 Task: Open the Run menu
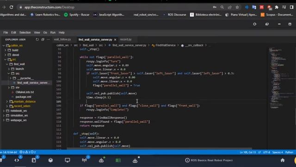(53, 32)
